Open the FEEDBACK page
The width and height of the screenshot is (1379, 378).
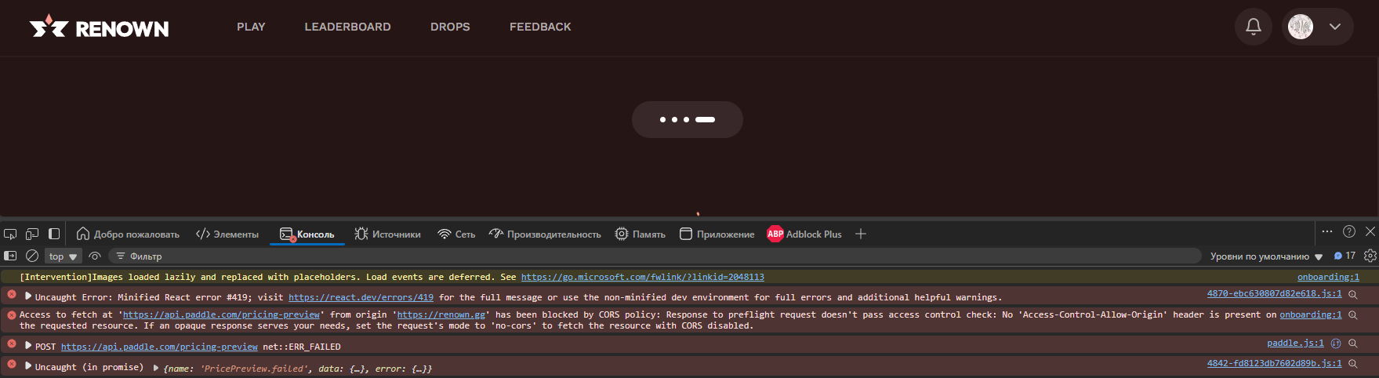coord(540,27)
